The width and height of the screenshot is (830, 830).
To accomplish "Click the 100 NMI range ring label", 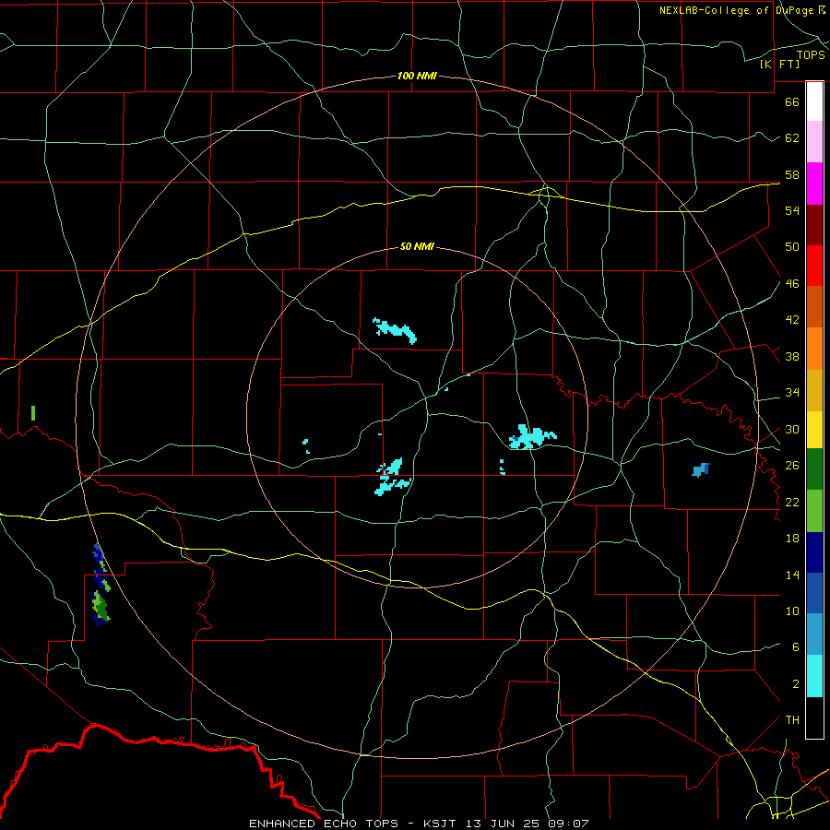I will coord(417,76).
